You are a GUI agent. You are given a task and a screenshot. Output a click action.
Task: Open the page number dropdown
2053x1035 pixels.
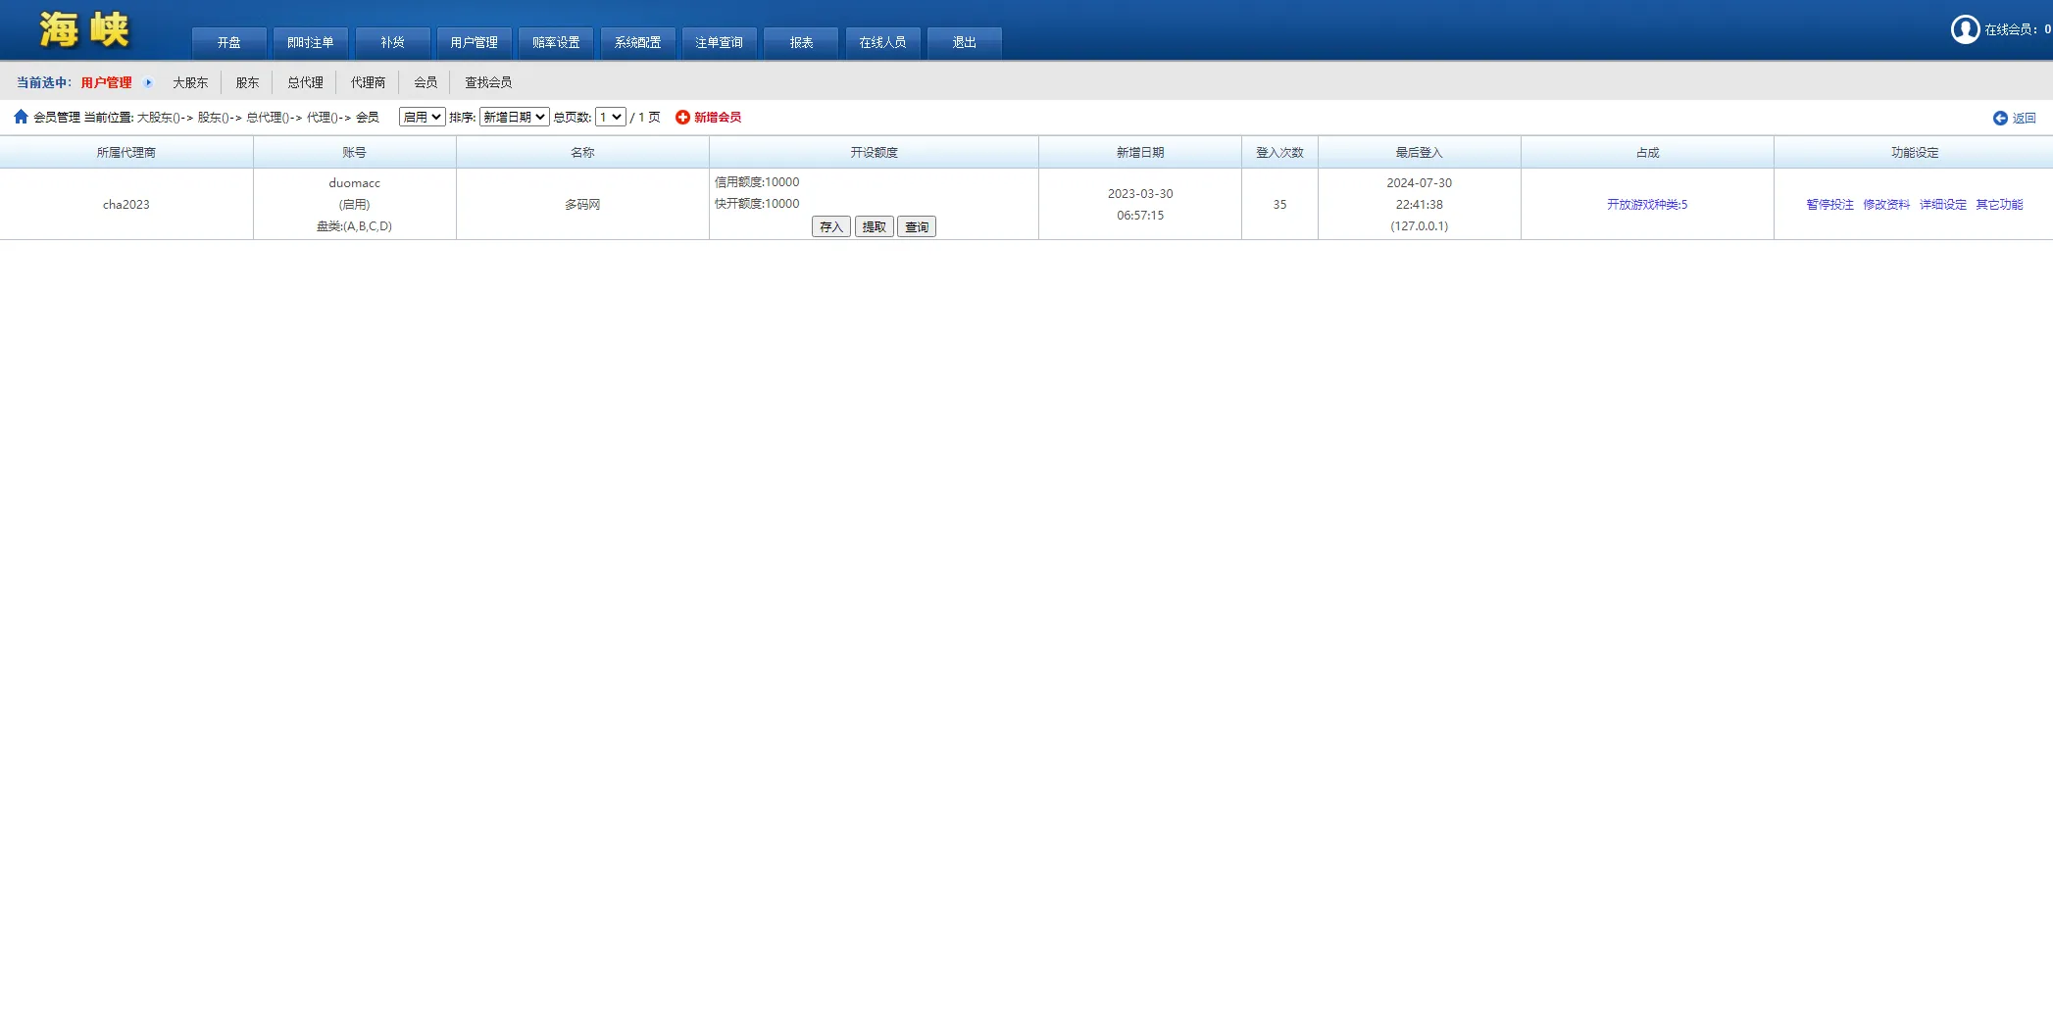(610, 118)
